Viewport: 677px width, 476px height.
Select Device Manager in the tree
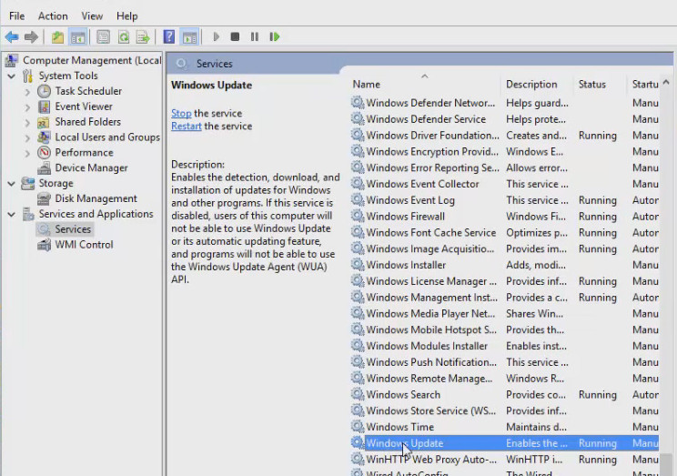pyautogui.click(x=91, y=168)
